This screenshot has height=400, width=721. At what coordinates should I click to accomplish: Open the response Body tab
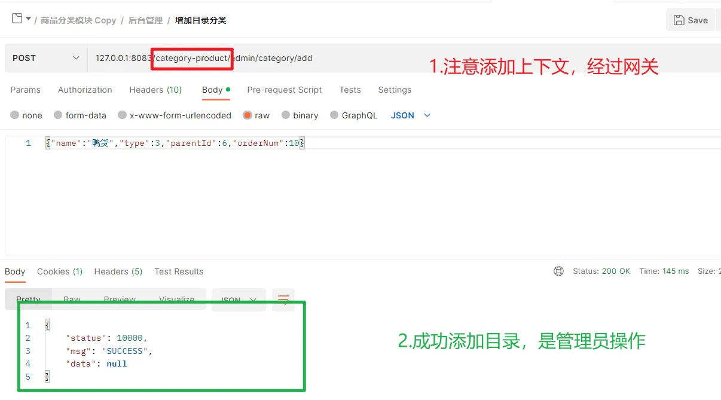point(15,271)
